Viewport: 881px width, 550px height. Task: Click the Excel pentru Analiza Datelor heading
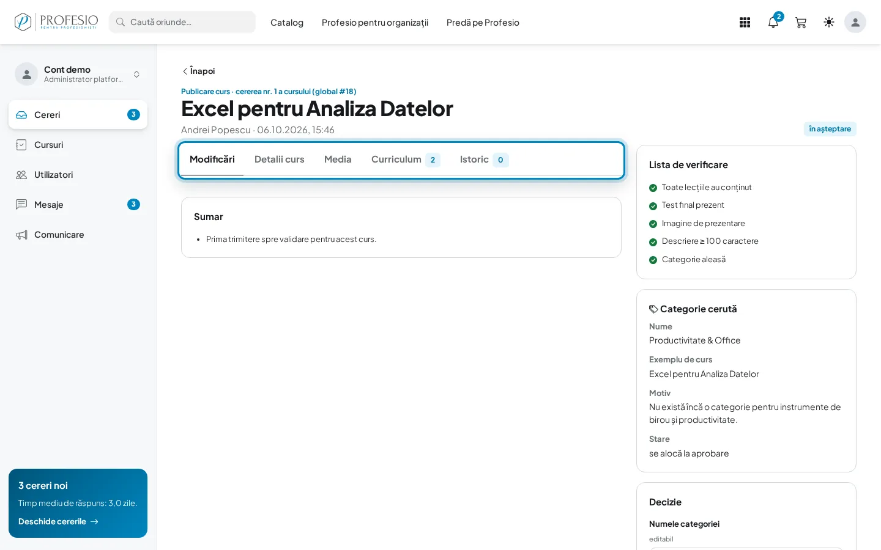[x=317, y=109]
